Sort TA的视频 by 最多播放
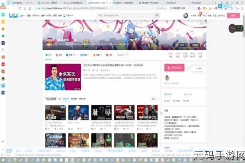245x163 pixels. click(x=74, y=99)
